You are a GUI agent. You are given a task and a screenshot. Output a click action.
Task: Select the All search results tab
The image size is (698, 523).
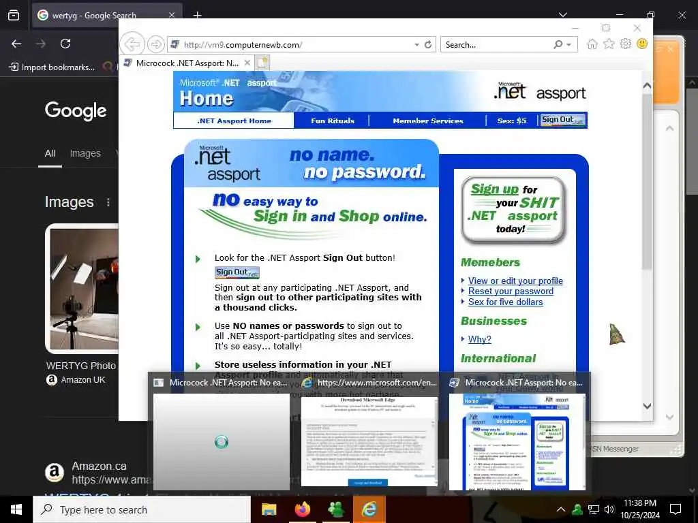50,153
